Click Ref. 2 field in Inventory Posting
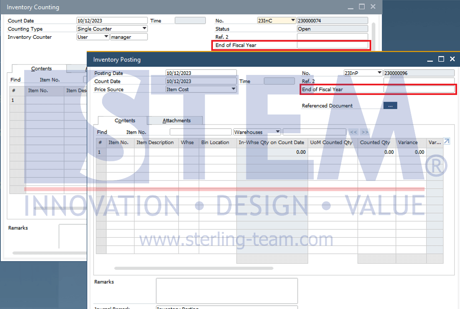 click(x=419, y=81)
